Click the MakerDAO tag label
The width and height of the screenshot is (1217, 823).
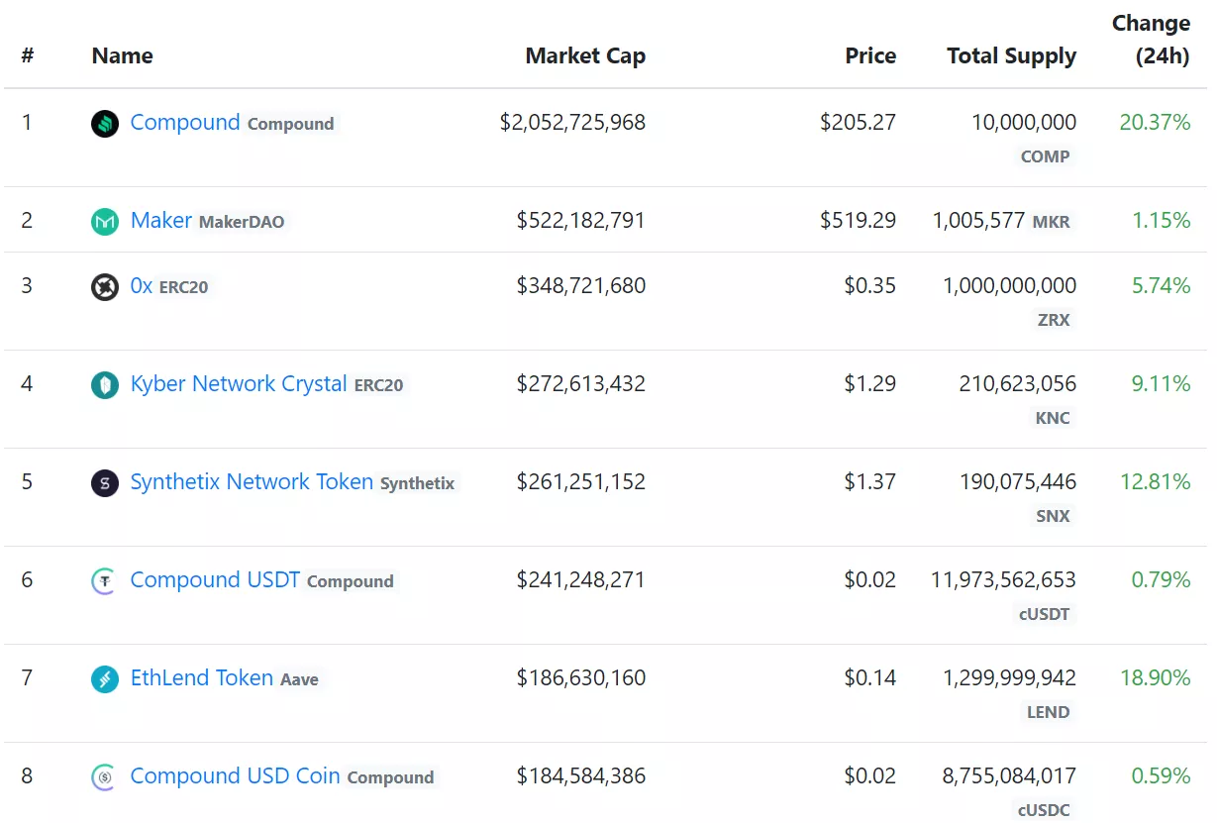click(242, 223)
